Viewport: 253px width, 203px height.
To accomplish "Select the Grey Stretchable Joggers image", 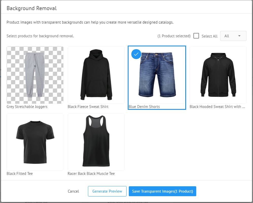I will point(35,75).
